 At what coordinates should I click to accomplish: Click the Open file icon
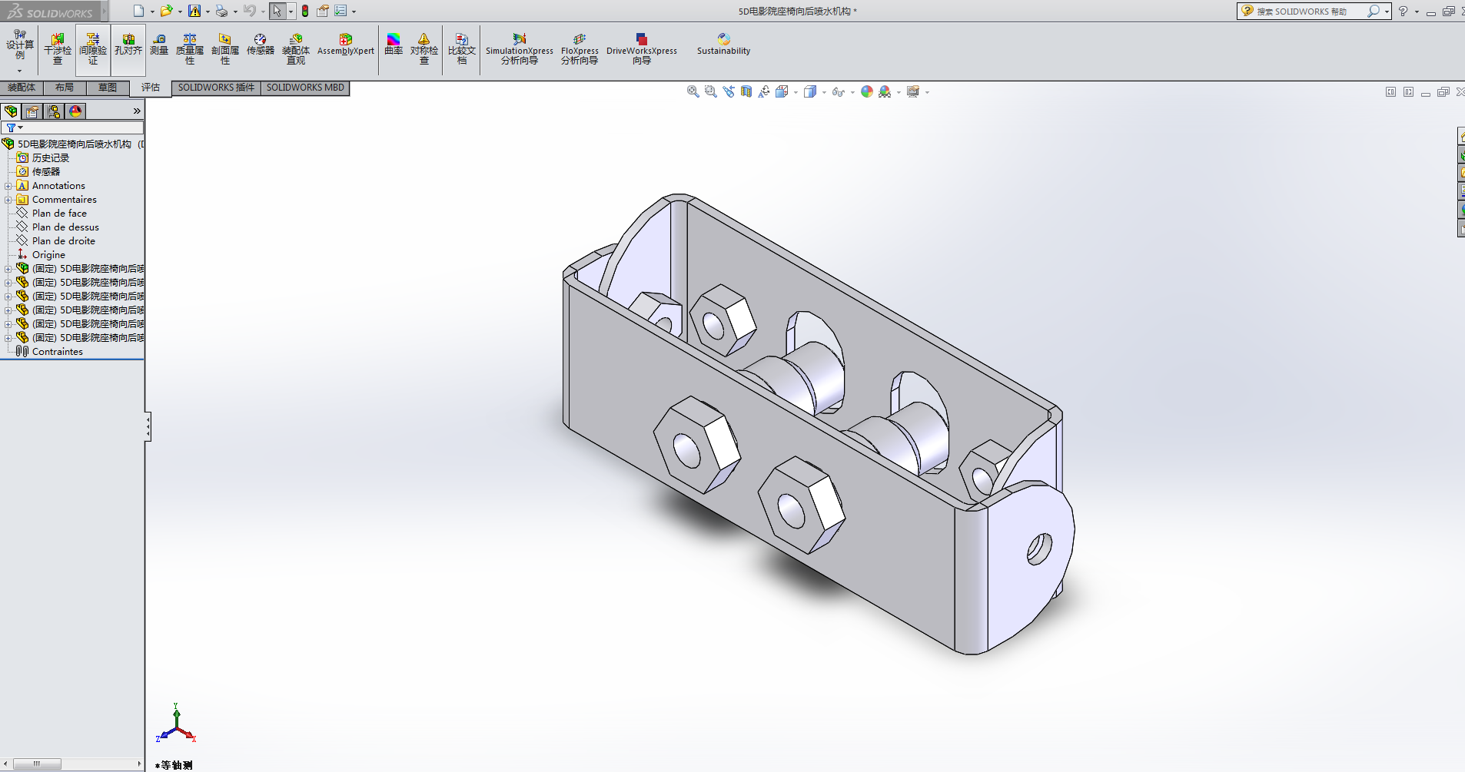coord(166,11)
